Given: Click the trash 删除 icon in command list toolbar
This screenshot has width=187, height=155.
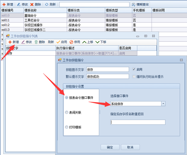Looking at the screenshot, I should coord(36,42).
